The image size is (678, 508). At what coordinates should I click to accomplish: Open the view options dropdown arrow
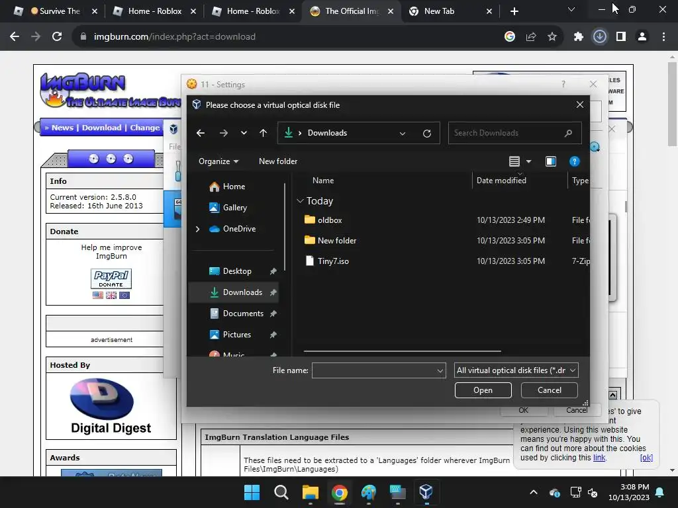pyautogui.click(x=528, y=161)
